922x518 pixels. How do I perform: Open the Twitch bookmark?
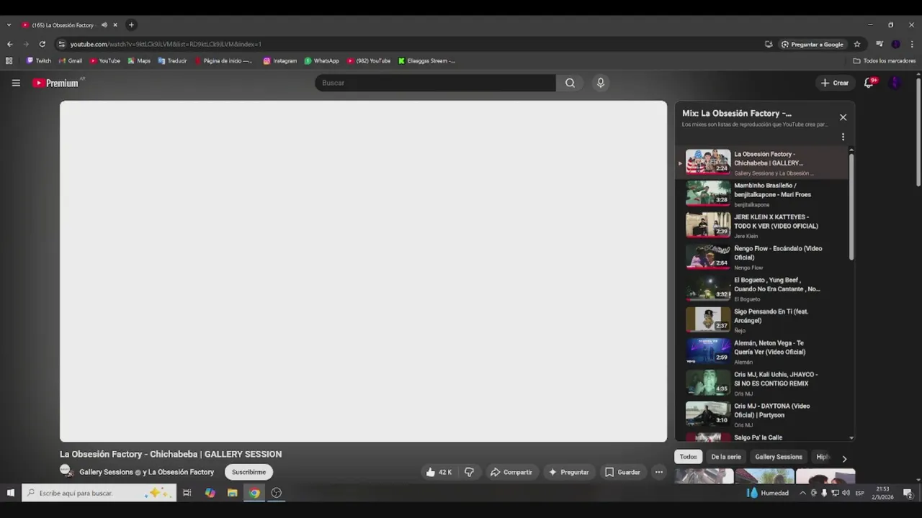(x=39, y=60)
